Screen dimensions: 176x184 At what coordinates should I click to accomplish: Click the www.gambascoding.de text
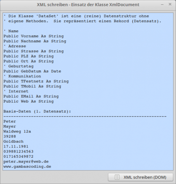(27, 166)
